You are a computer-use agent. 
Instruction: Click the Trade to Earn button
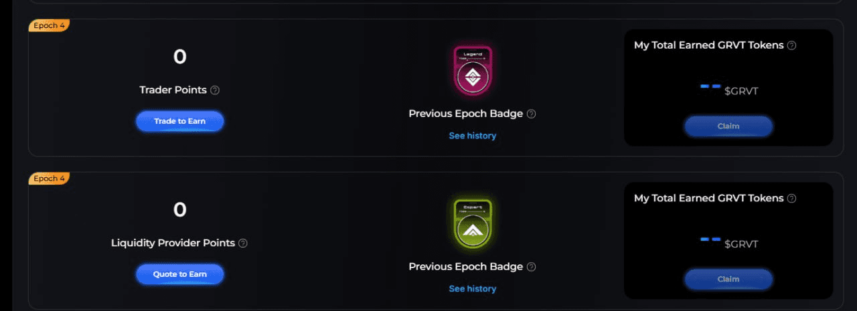coord(179,121)
